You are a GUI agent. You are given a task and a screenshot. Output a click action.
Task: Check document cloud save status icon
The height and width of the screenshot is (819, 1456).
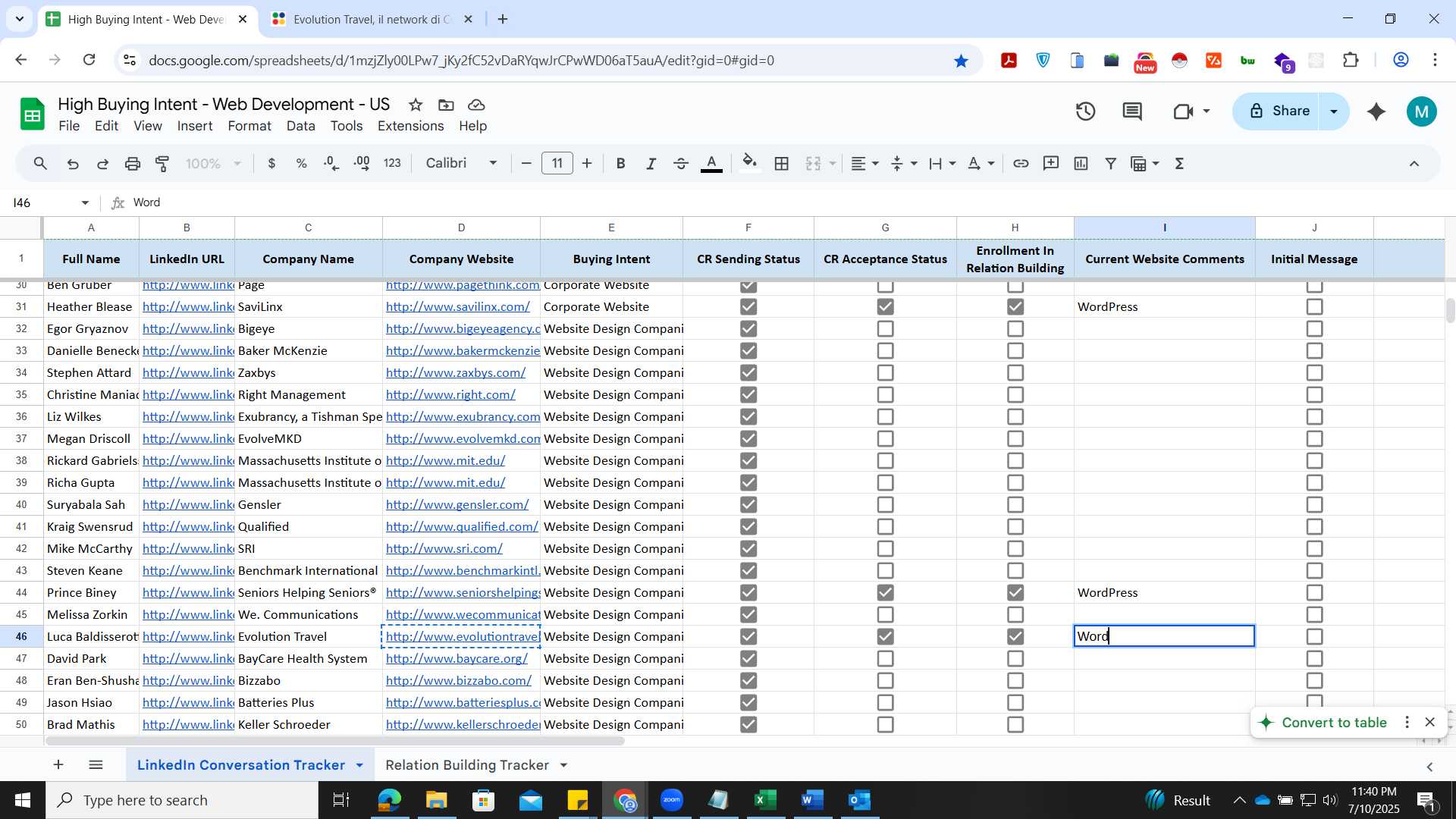(476, 105)
